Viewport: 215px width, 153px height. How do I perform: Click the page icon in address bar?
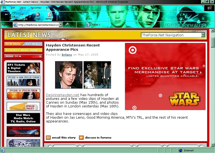coord(15,25)
